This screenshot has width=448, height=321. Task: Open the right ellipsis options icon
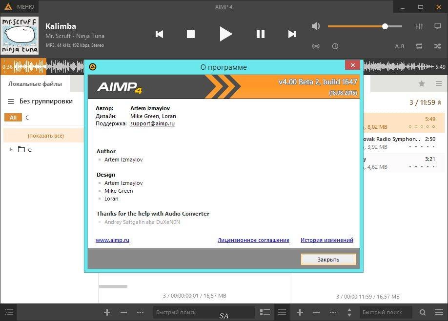tap(333, 312)
